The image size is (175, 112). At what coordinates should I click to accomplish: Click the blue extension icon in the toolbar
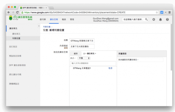pyautogui.click(x=162, y=13)
